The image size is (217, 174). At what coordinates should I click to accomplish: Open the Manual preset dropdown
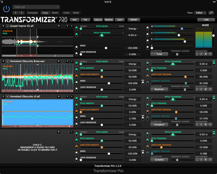point(36,7)
